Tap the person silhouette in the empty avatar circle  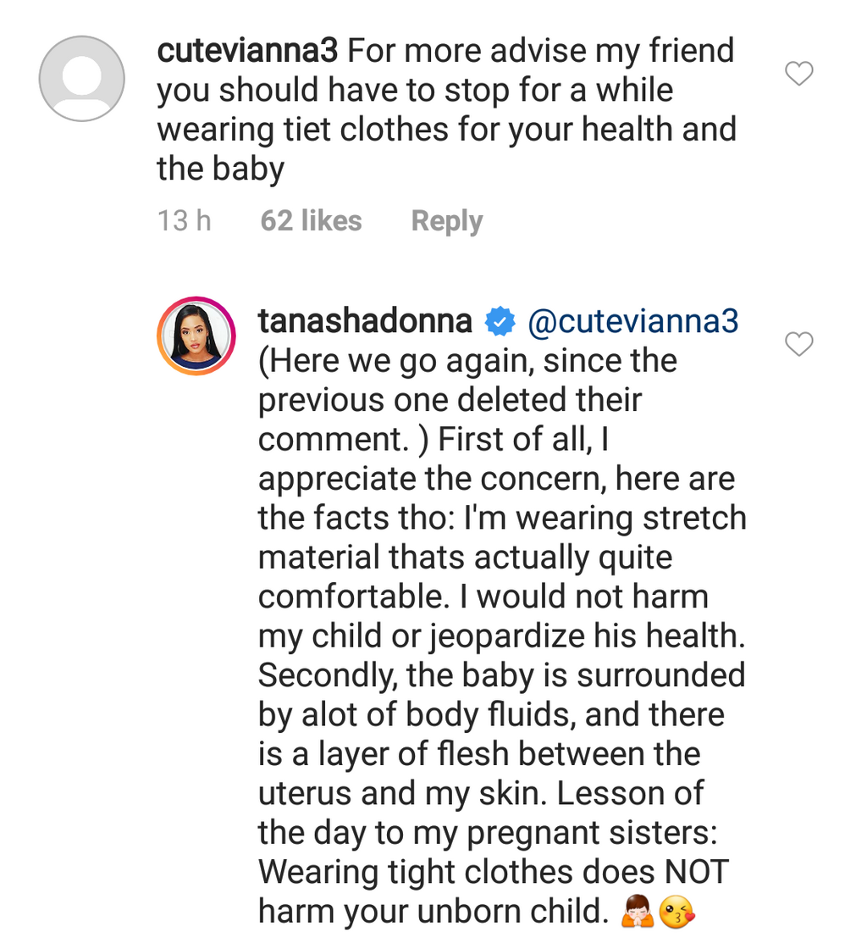(x=81, y=78)
